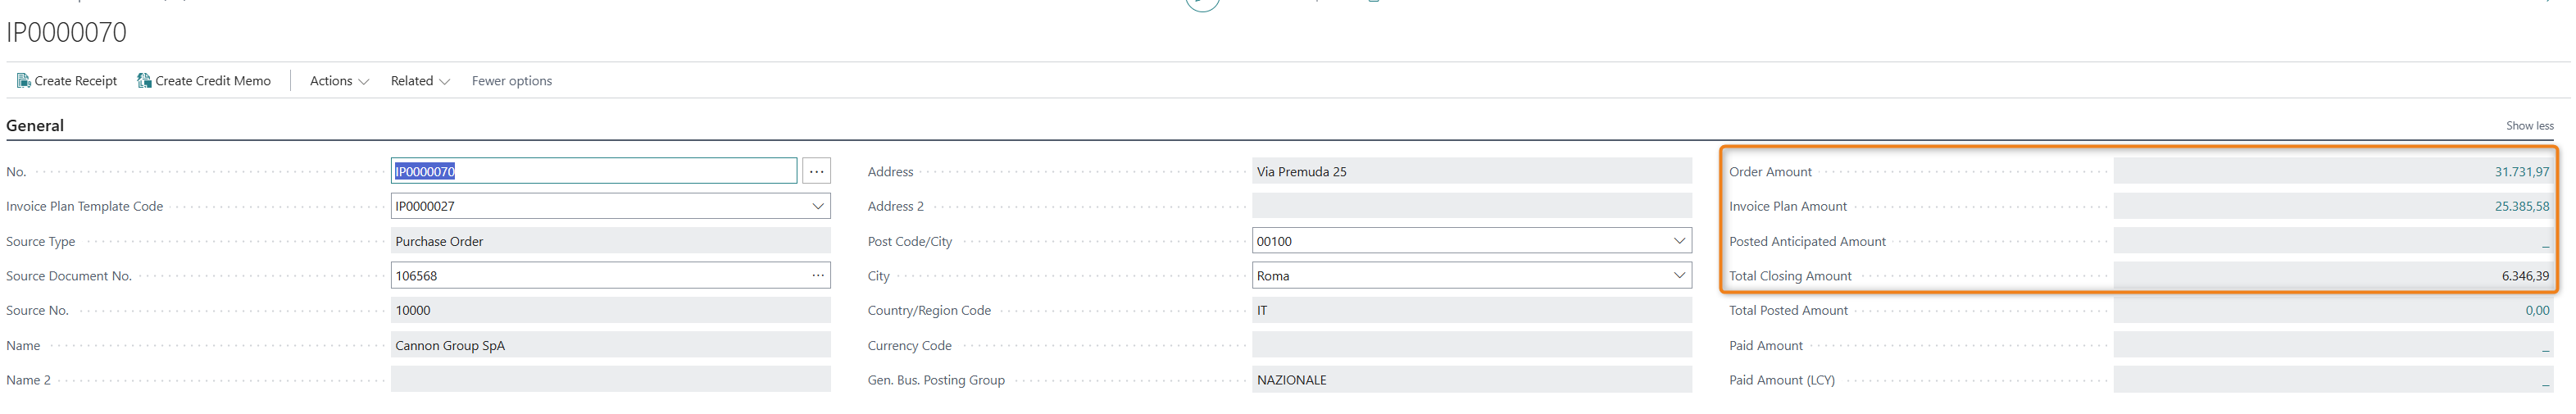Click the Total Posted Amount value
The width and height of the screenshot is (2576, 414).
tap(2536, 311)
